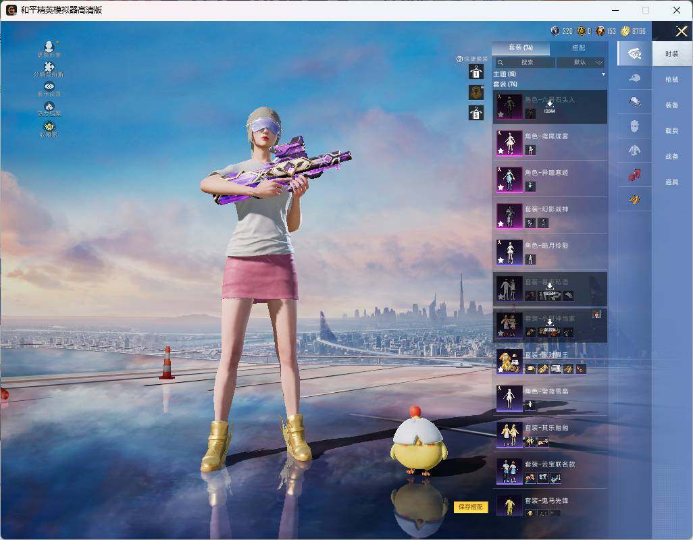
Task: Click the 153 currency icon
Action: coord(600,30)
